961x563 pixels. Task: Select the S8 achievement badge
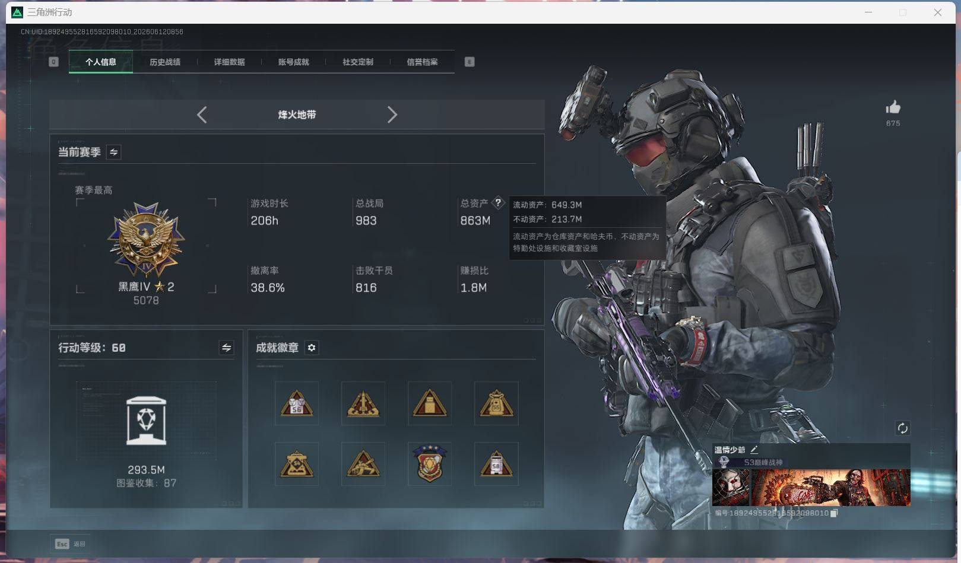pyautogui.click(x=496, y=464)
